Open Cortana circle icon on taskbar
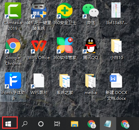Viewport: 139px width, 130px height. pyautogui.click(x=41, y=124)
